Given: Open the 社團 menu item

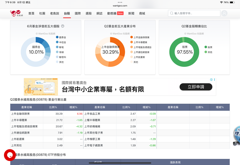Looking at the screenshot, I should 42,13.
